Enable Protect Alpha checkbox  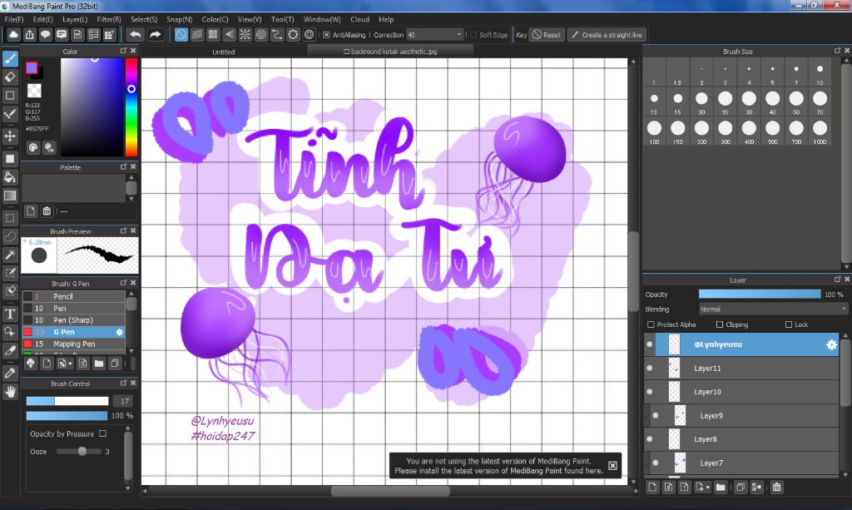[651, 324]
